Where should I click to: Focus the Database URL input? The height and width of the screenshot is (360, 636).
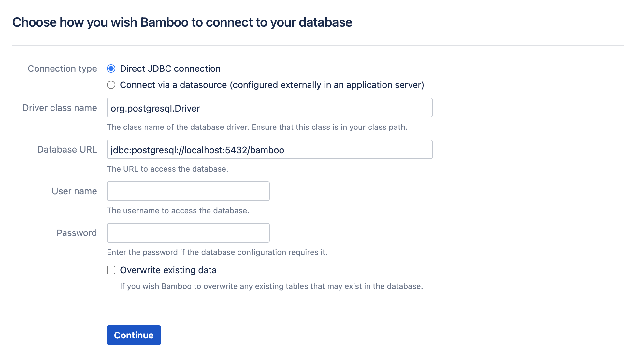269,149
